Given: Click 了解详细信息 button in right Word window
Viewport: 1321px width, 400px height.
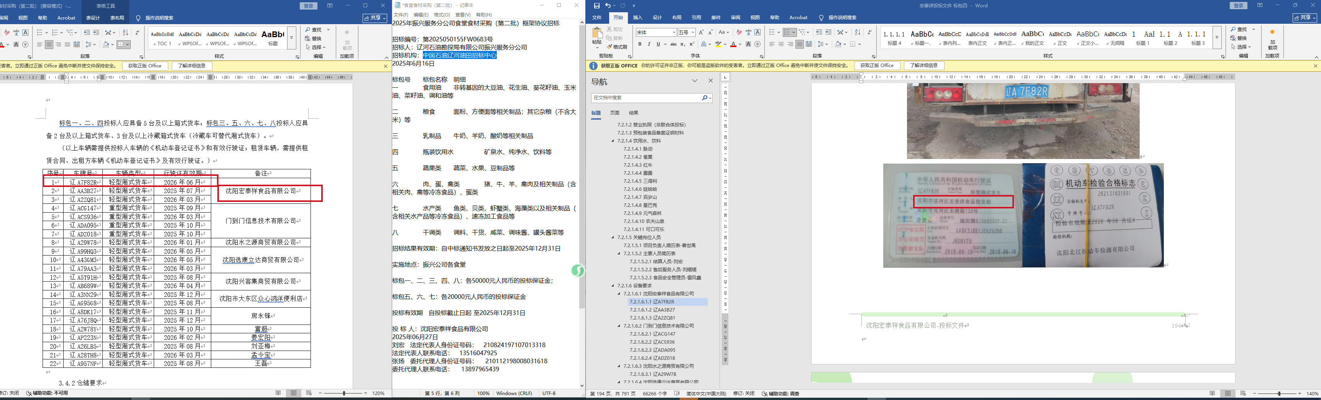Looking at the screenshot, I should pyautogui.click(x=923, y=66).
